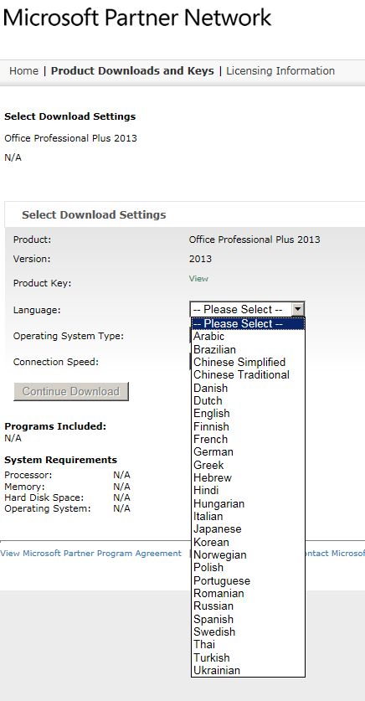The image size is (365, 701).
Task: Select English as download language
Action: [x=248, y=414]
